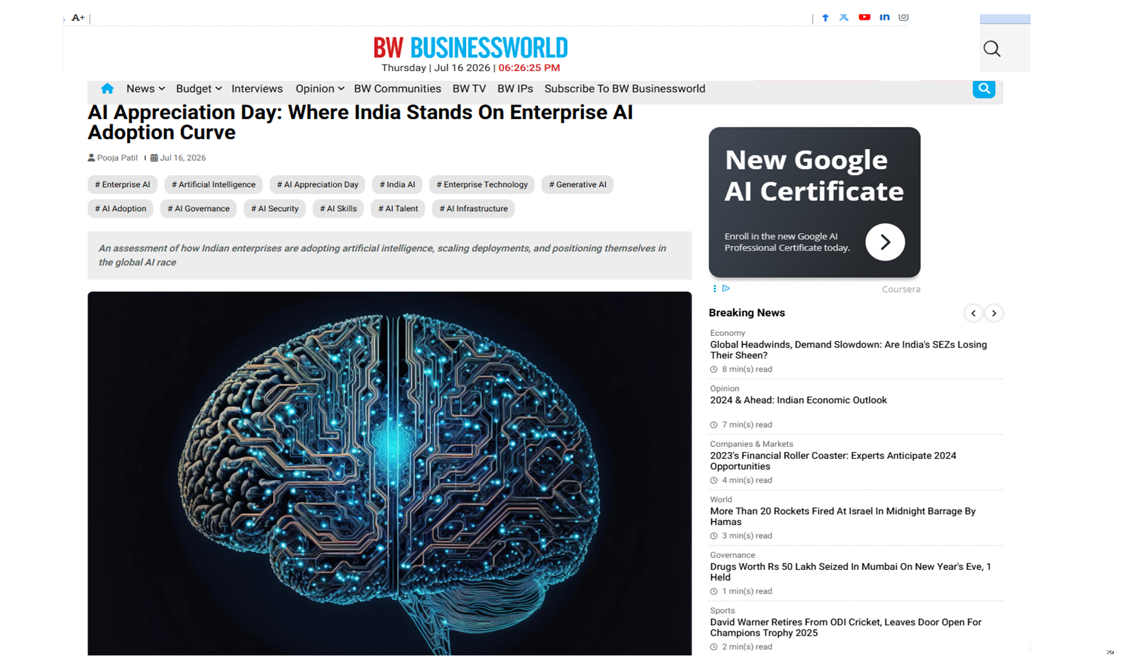
Task: Open the BW IPs menu item
Action: click(x=515, y=88)
